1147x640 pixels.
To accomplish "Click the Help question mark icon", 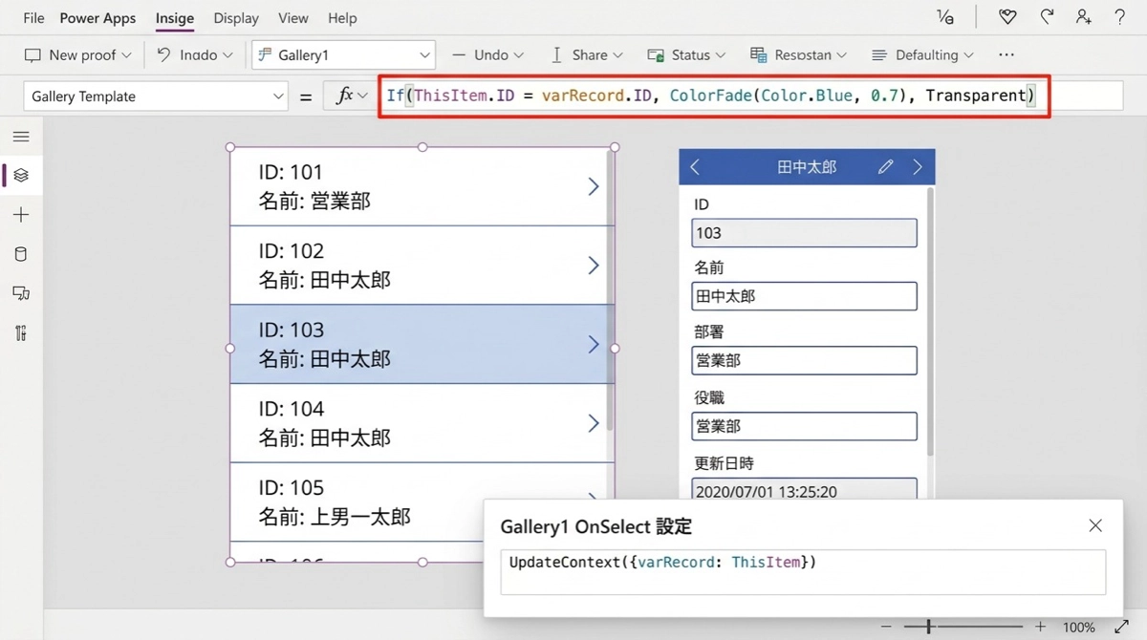I will point(1119,17).
